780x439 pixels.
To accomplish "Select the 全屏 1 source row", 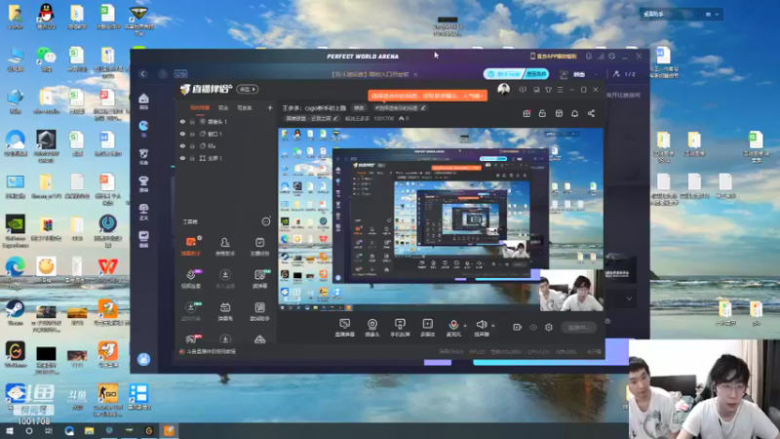I will click(225, 158).
